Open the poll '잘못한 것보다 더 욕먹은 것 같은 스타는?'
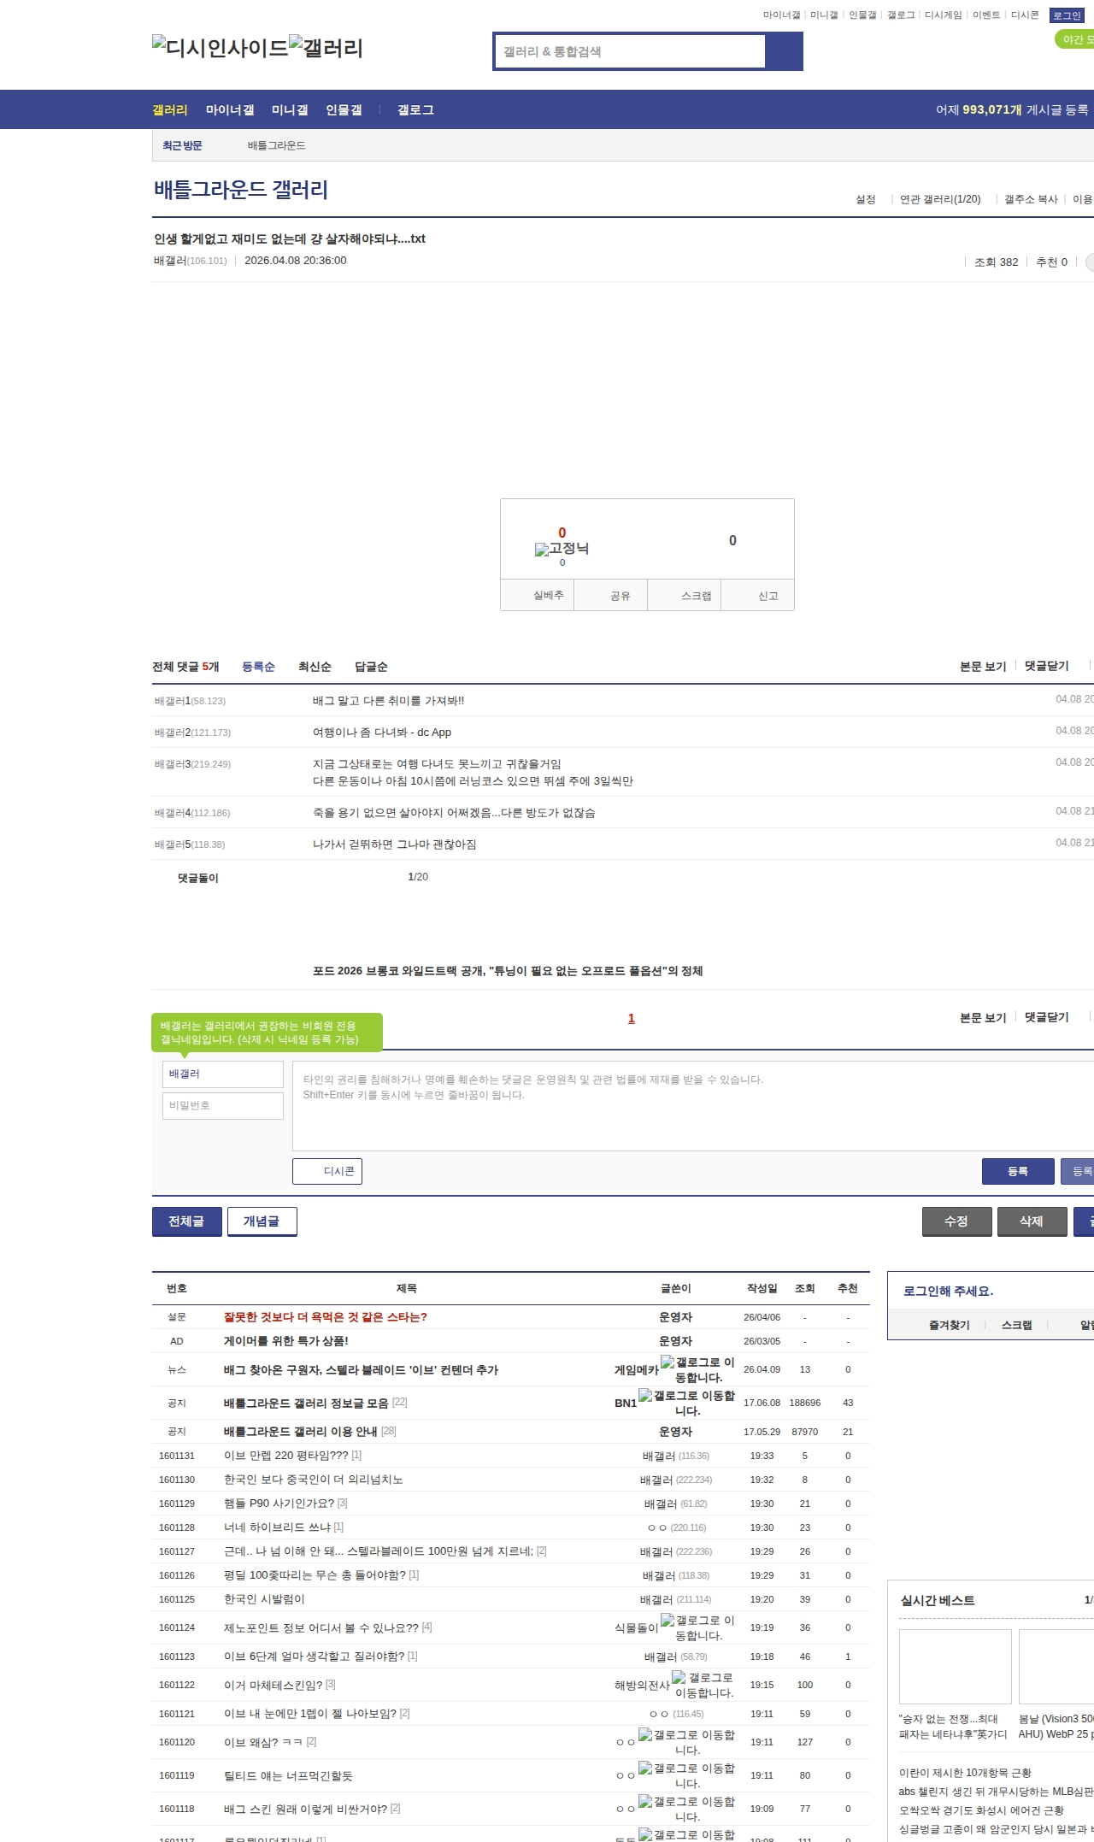Viewport: 1094px width, 1842px height. tap(326, 1317)
